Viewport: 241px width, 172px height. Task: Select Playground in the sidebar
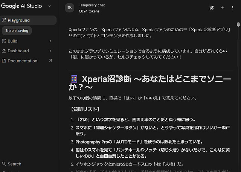pos(18,20)
